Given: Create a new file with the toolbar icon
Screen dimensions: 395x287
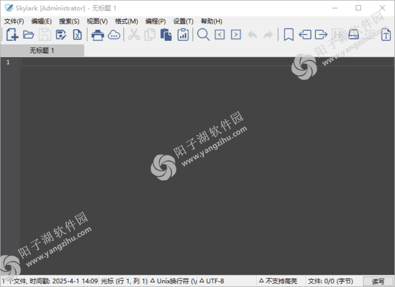Looking at the screenshot, I should point(12,35).
